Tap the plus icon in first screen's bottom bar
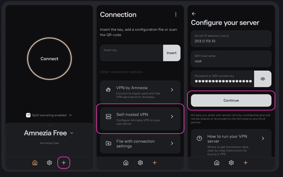 pos(64,163)
